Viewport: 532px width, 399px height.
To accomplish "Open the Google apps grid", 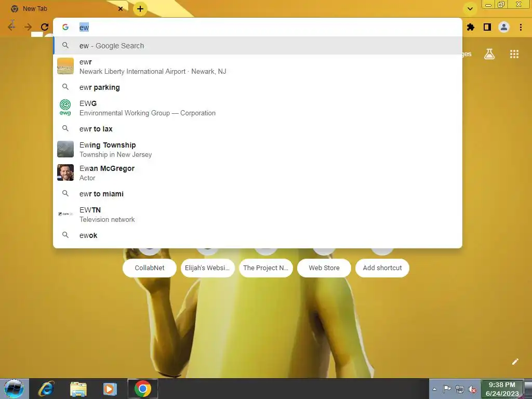I will [514, 54].
